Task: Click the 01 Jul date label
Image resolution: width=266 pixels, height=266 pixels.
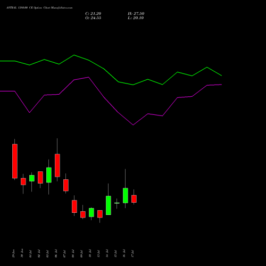Action: tap(30, 254)
